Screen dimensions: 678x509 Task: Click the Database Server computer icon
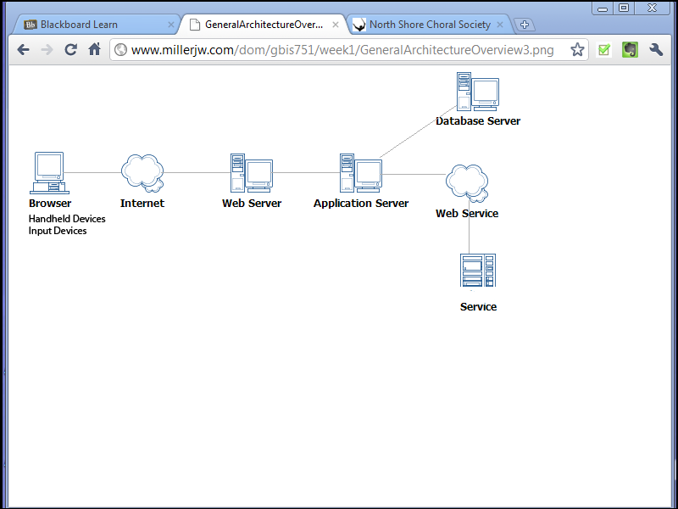pos(477,92)
